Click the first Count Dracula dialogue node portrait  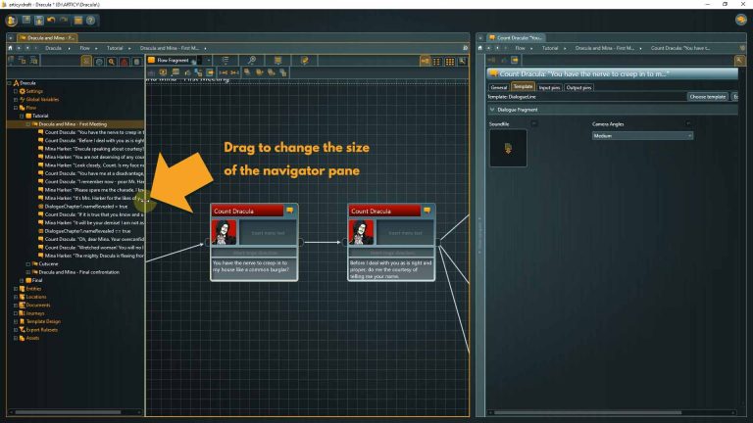224,233
